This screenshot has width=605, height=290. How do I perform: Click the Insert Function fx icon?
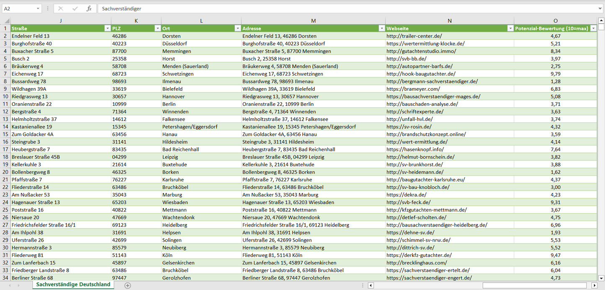89,8
